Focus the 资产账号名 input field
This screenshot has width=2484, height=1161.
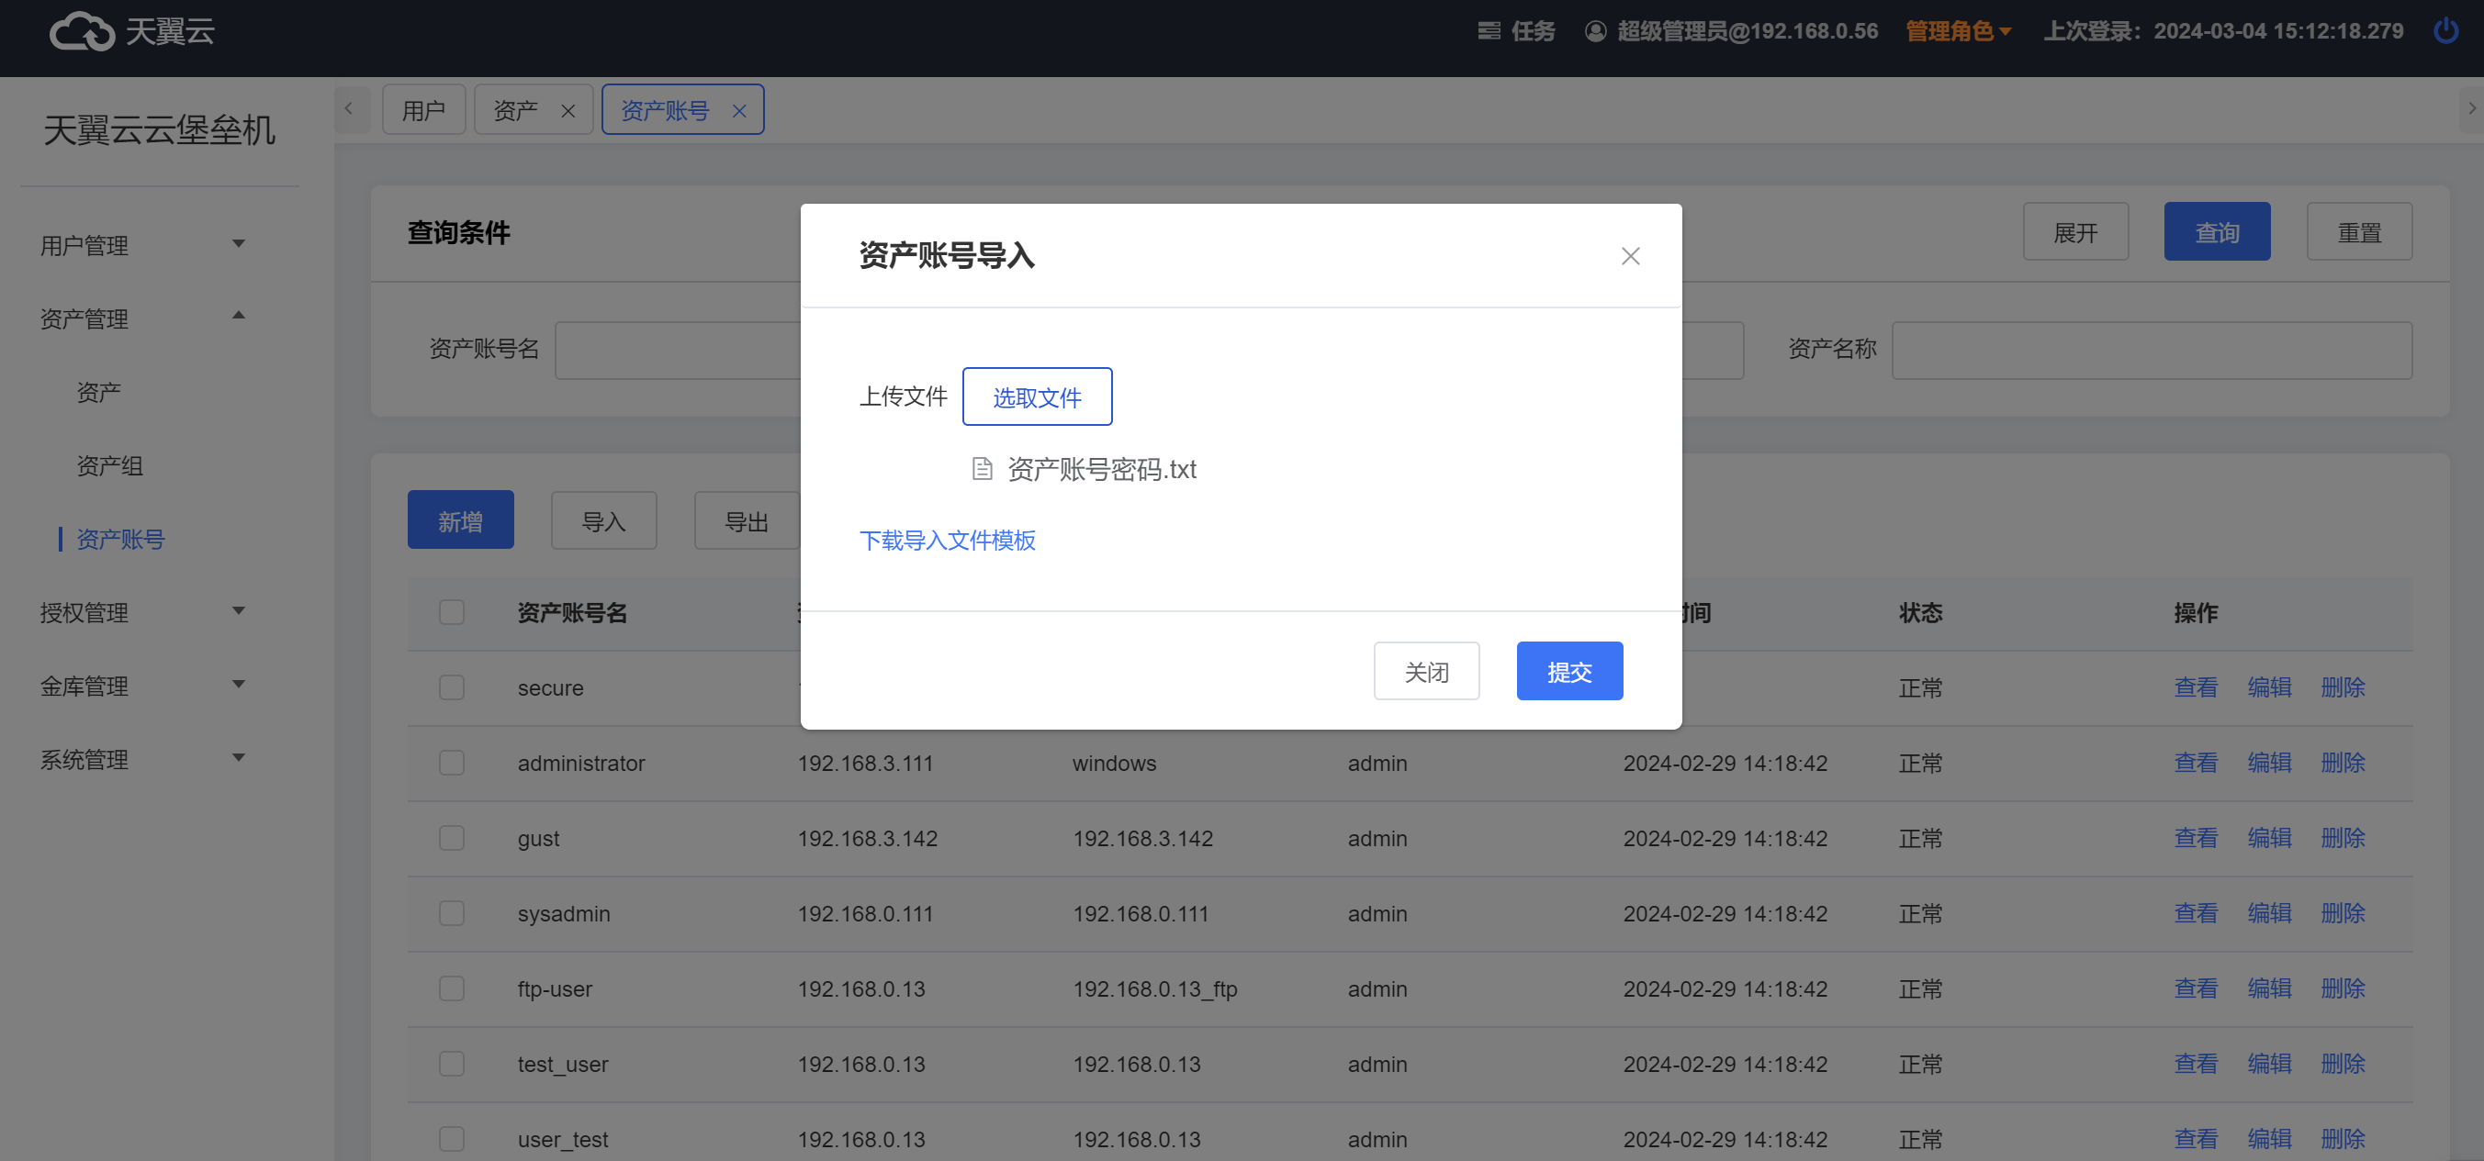[678, 351]
